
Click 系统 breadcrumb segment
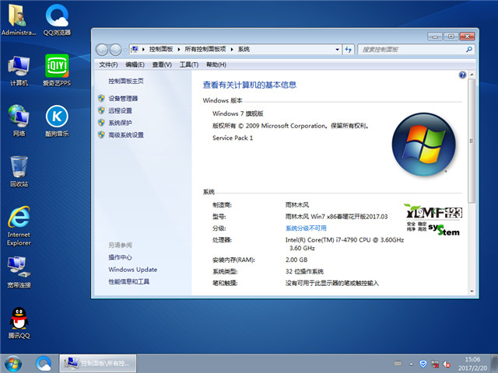[x=244, y=49]
